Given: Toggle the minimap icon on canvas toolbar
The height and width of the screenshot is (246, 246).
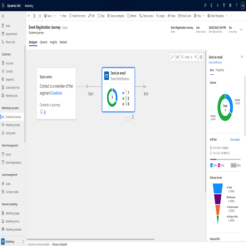Looking at the screenshot, I should coord(178,57).
